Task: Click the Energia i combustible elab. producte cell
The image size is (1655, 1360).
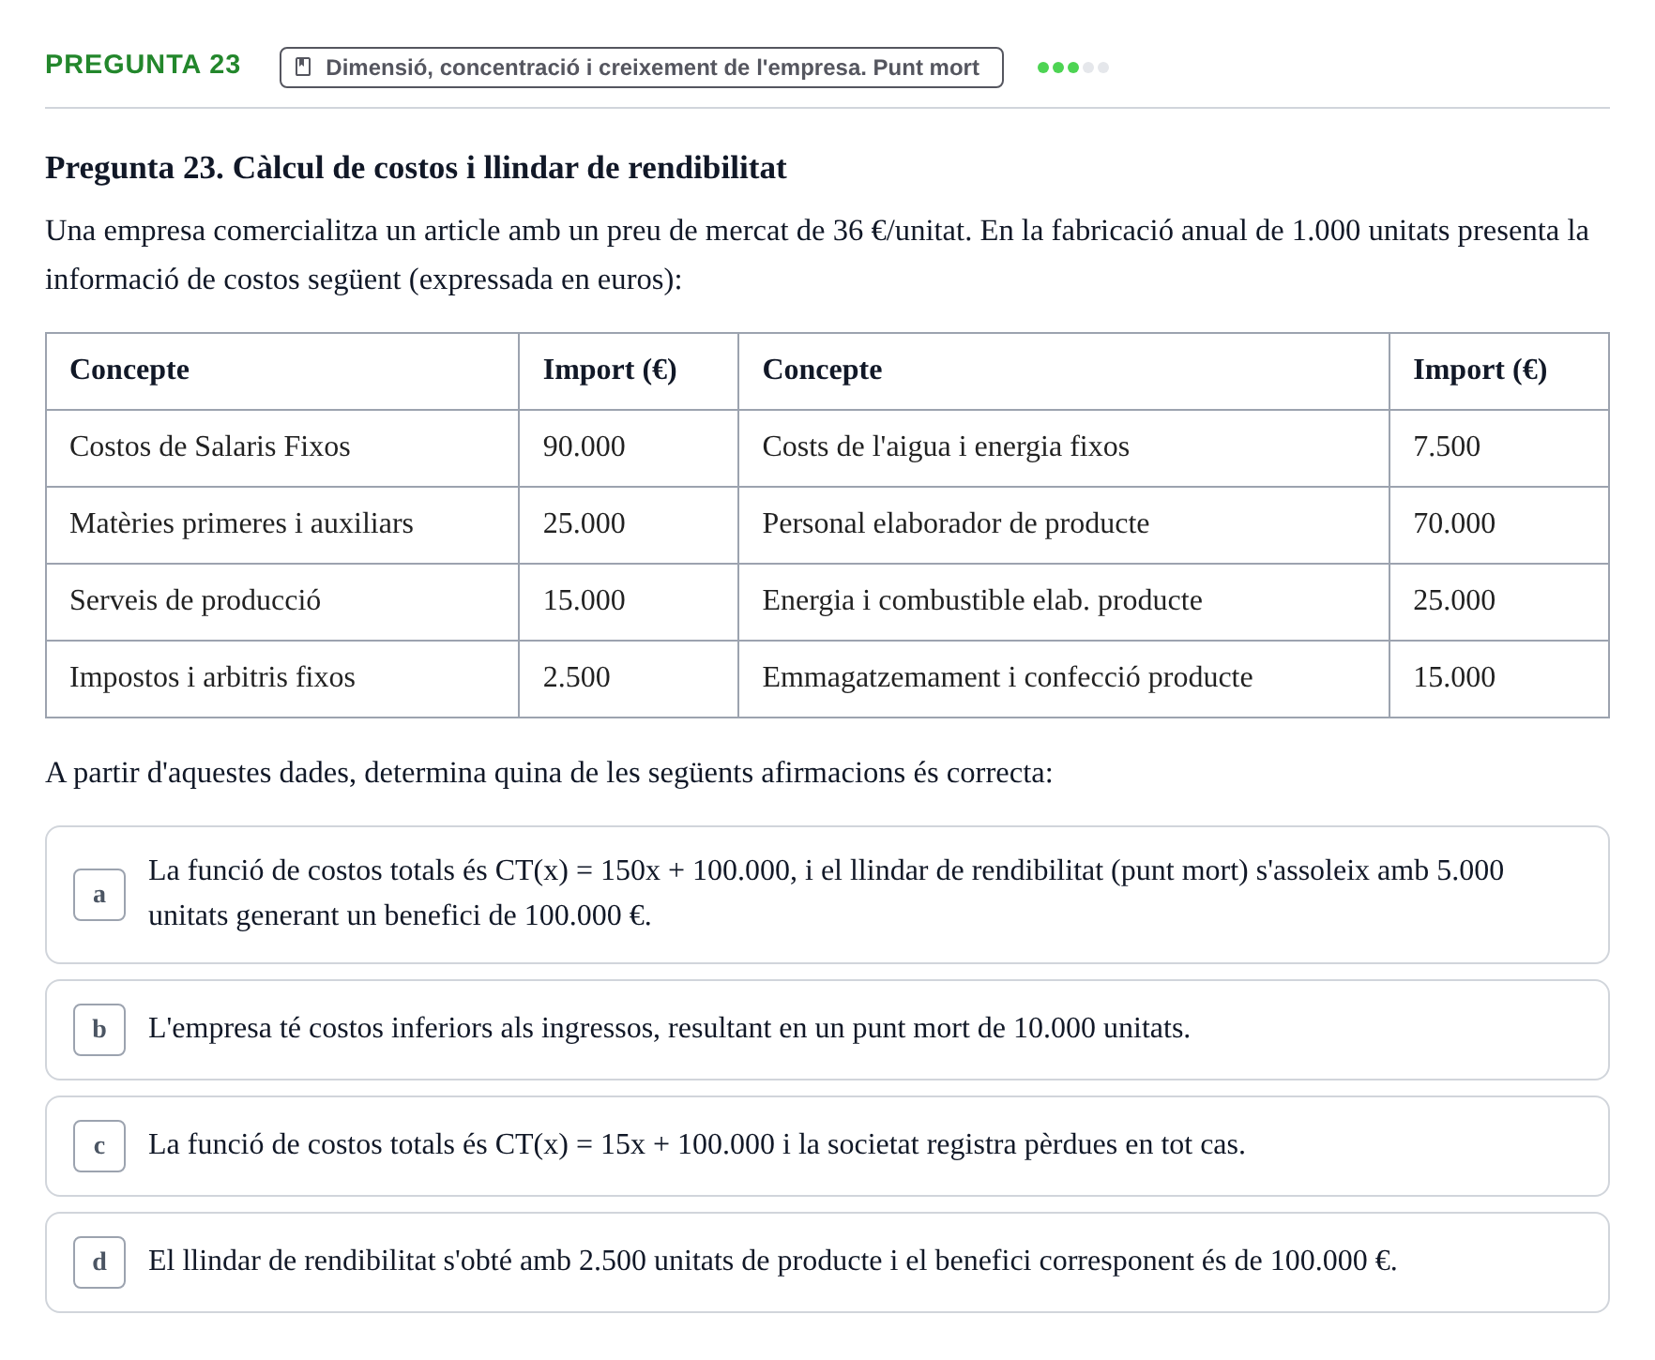Action: (1064, 602)
